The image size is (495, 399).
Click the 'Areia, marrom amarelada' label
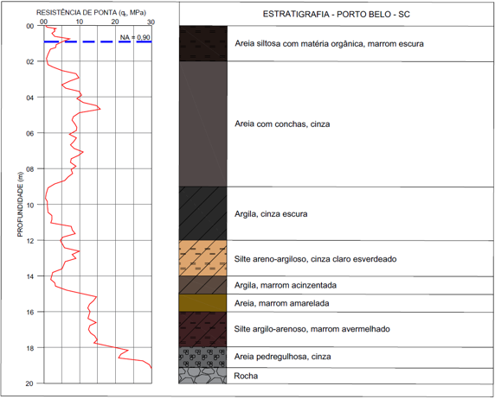tap(281, 303)
